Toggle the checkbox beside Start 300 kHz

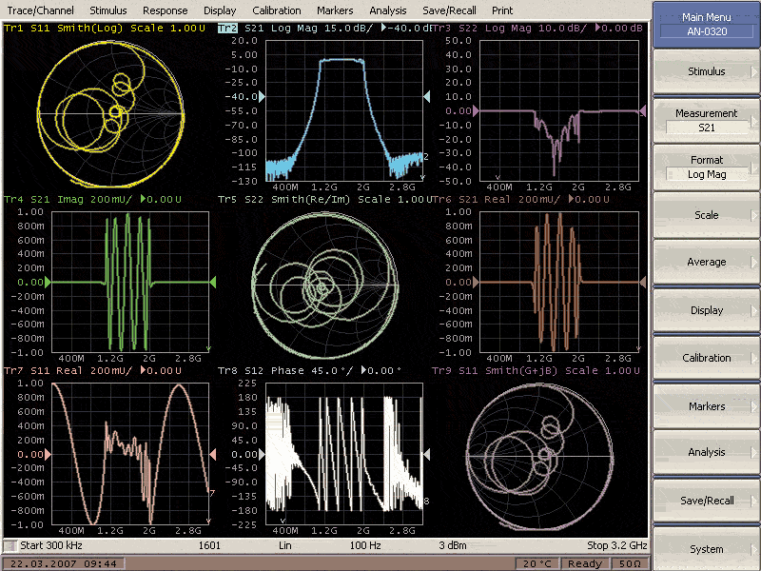(x=10, y=546)
